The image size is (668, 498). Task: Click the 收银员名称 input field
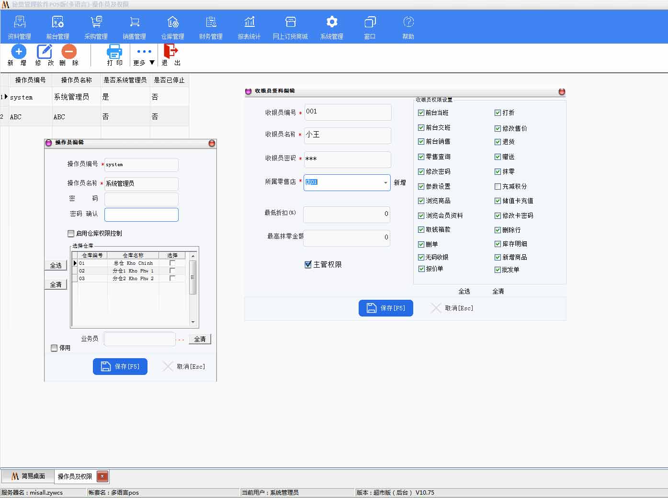point(348,136)
